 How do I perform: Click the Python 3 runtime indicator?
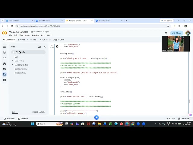[184, 119]
